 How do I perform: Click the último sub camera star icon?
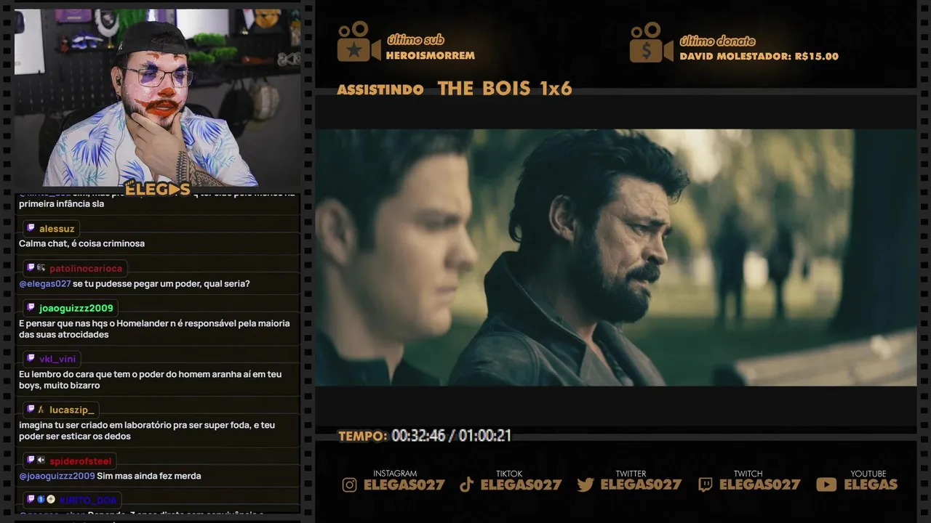(x=359, y=41)
